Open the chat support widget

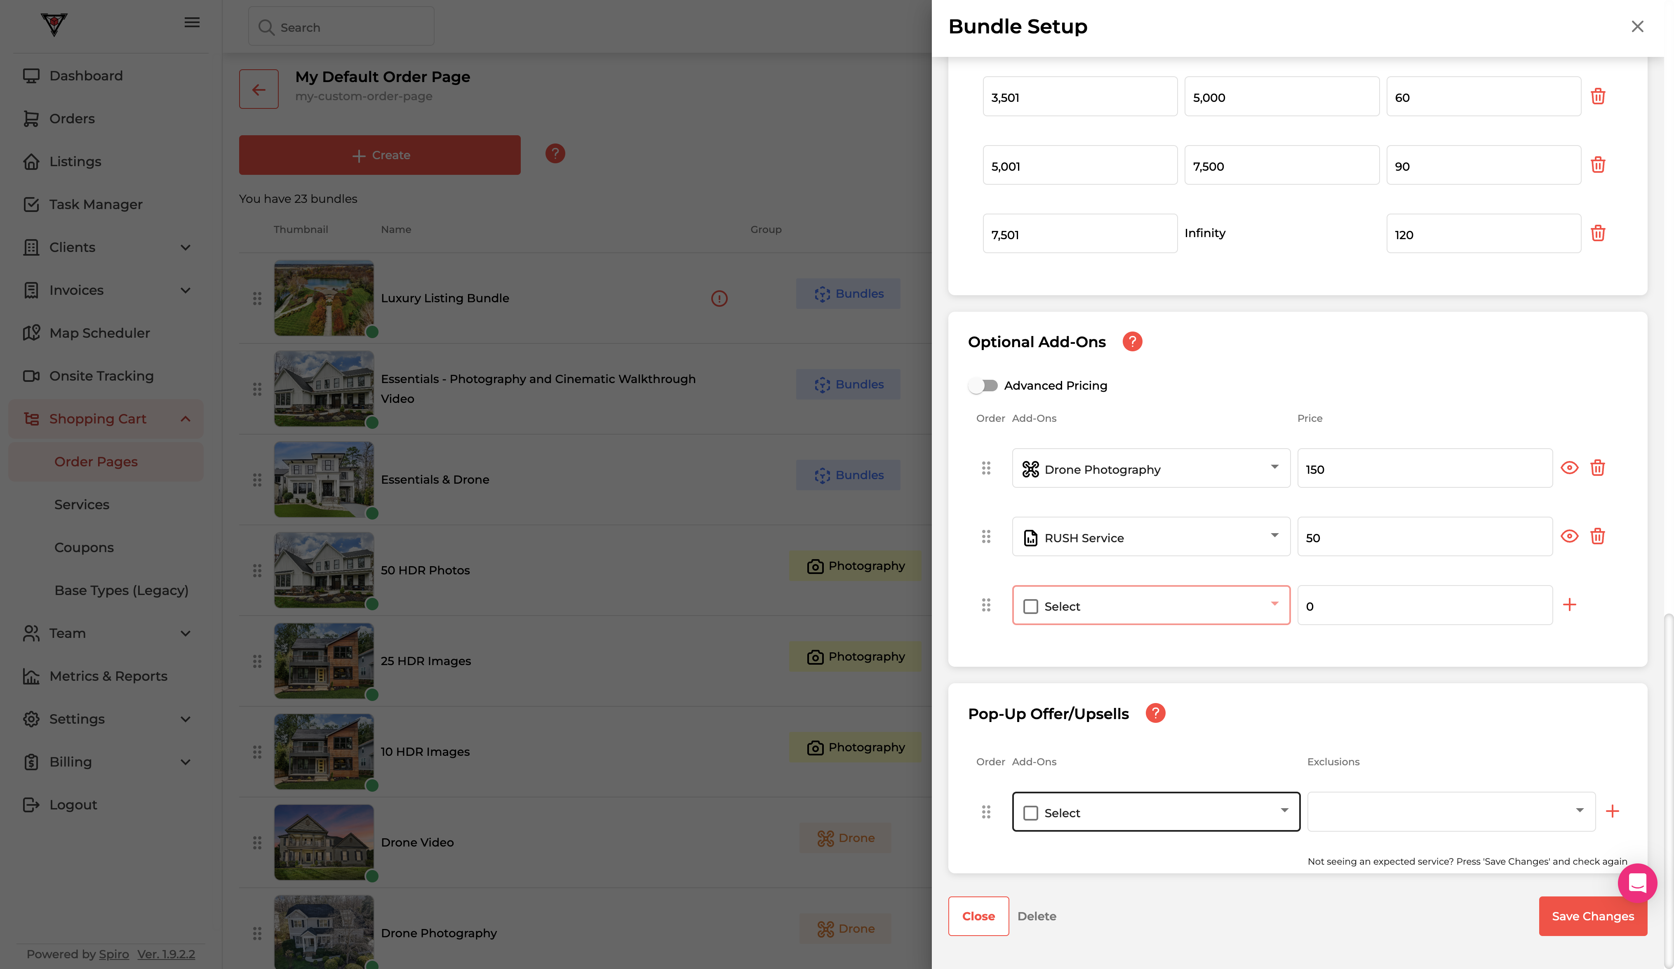pyautogui.click(x=1637, y=883)
